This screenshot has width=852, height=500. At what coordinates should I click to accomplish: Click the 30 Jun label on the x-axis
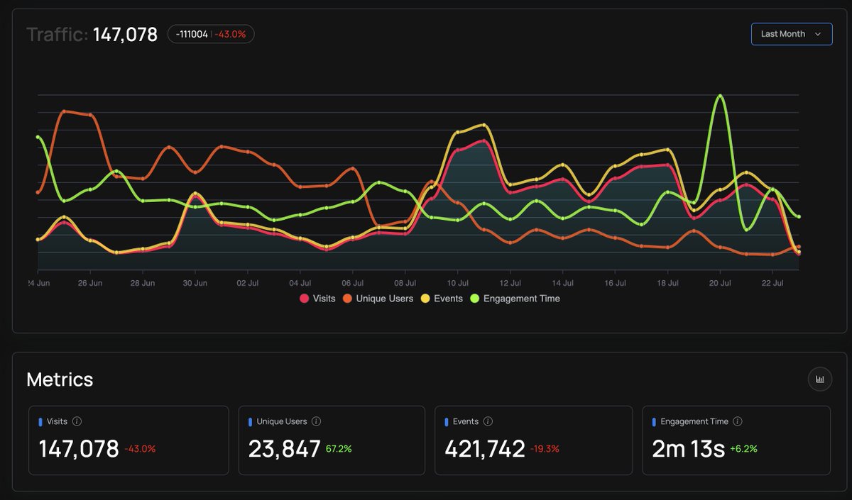click(x=195, y=283)
